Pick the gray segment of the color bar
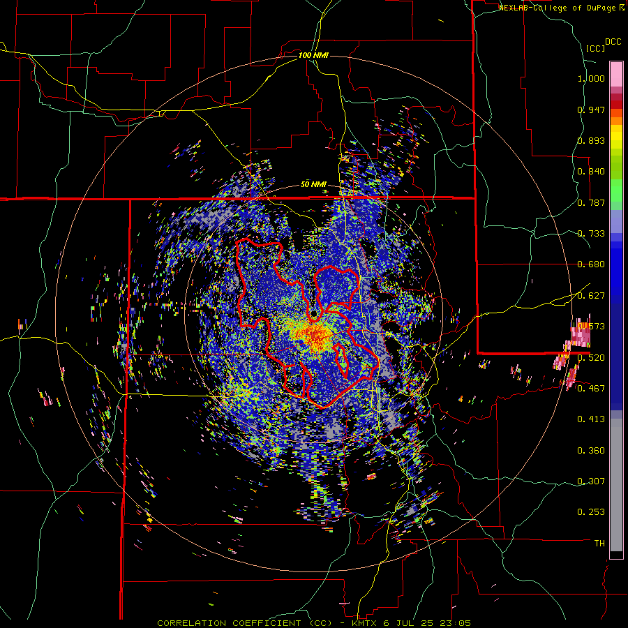 (x=616, y=485)
